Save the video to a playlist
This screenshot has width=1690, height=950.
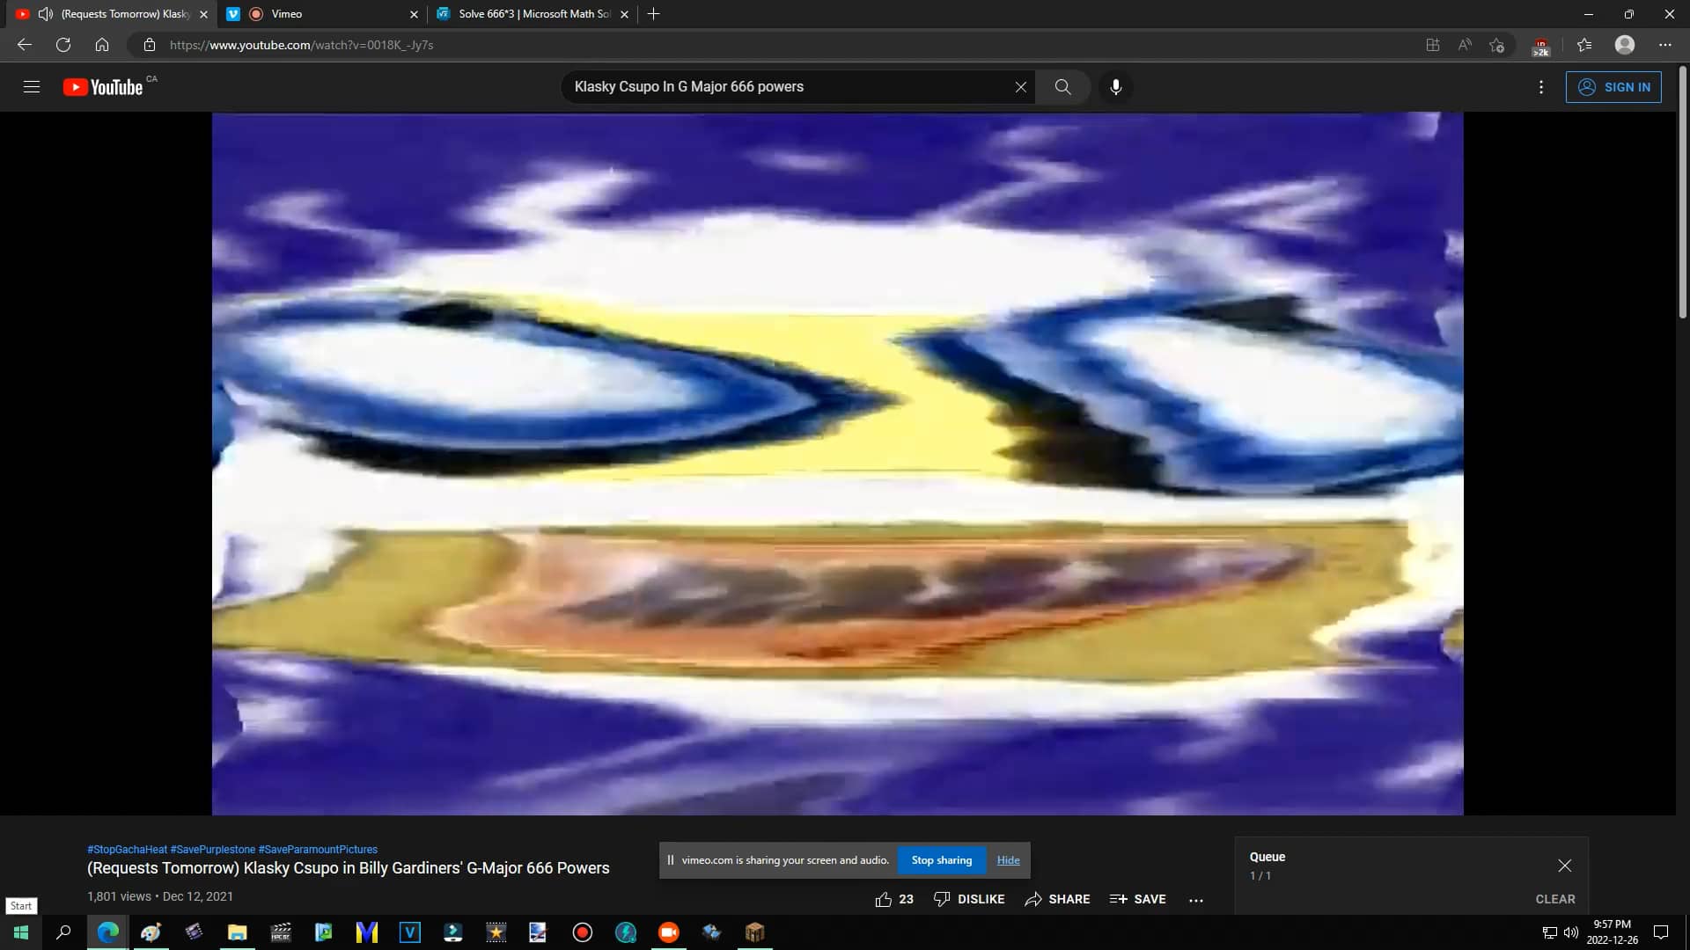[1137, 898]
